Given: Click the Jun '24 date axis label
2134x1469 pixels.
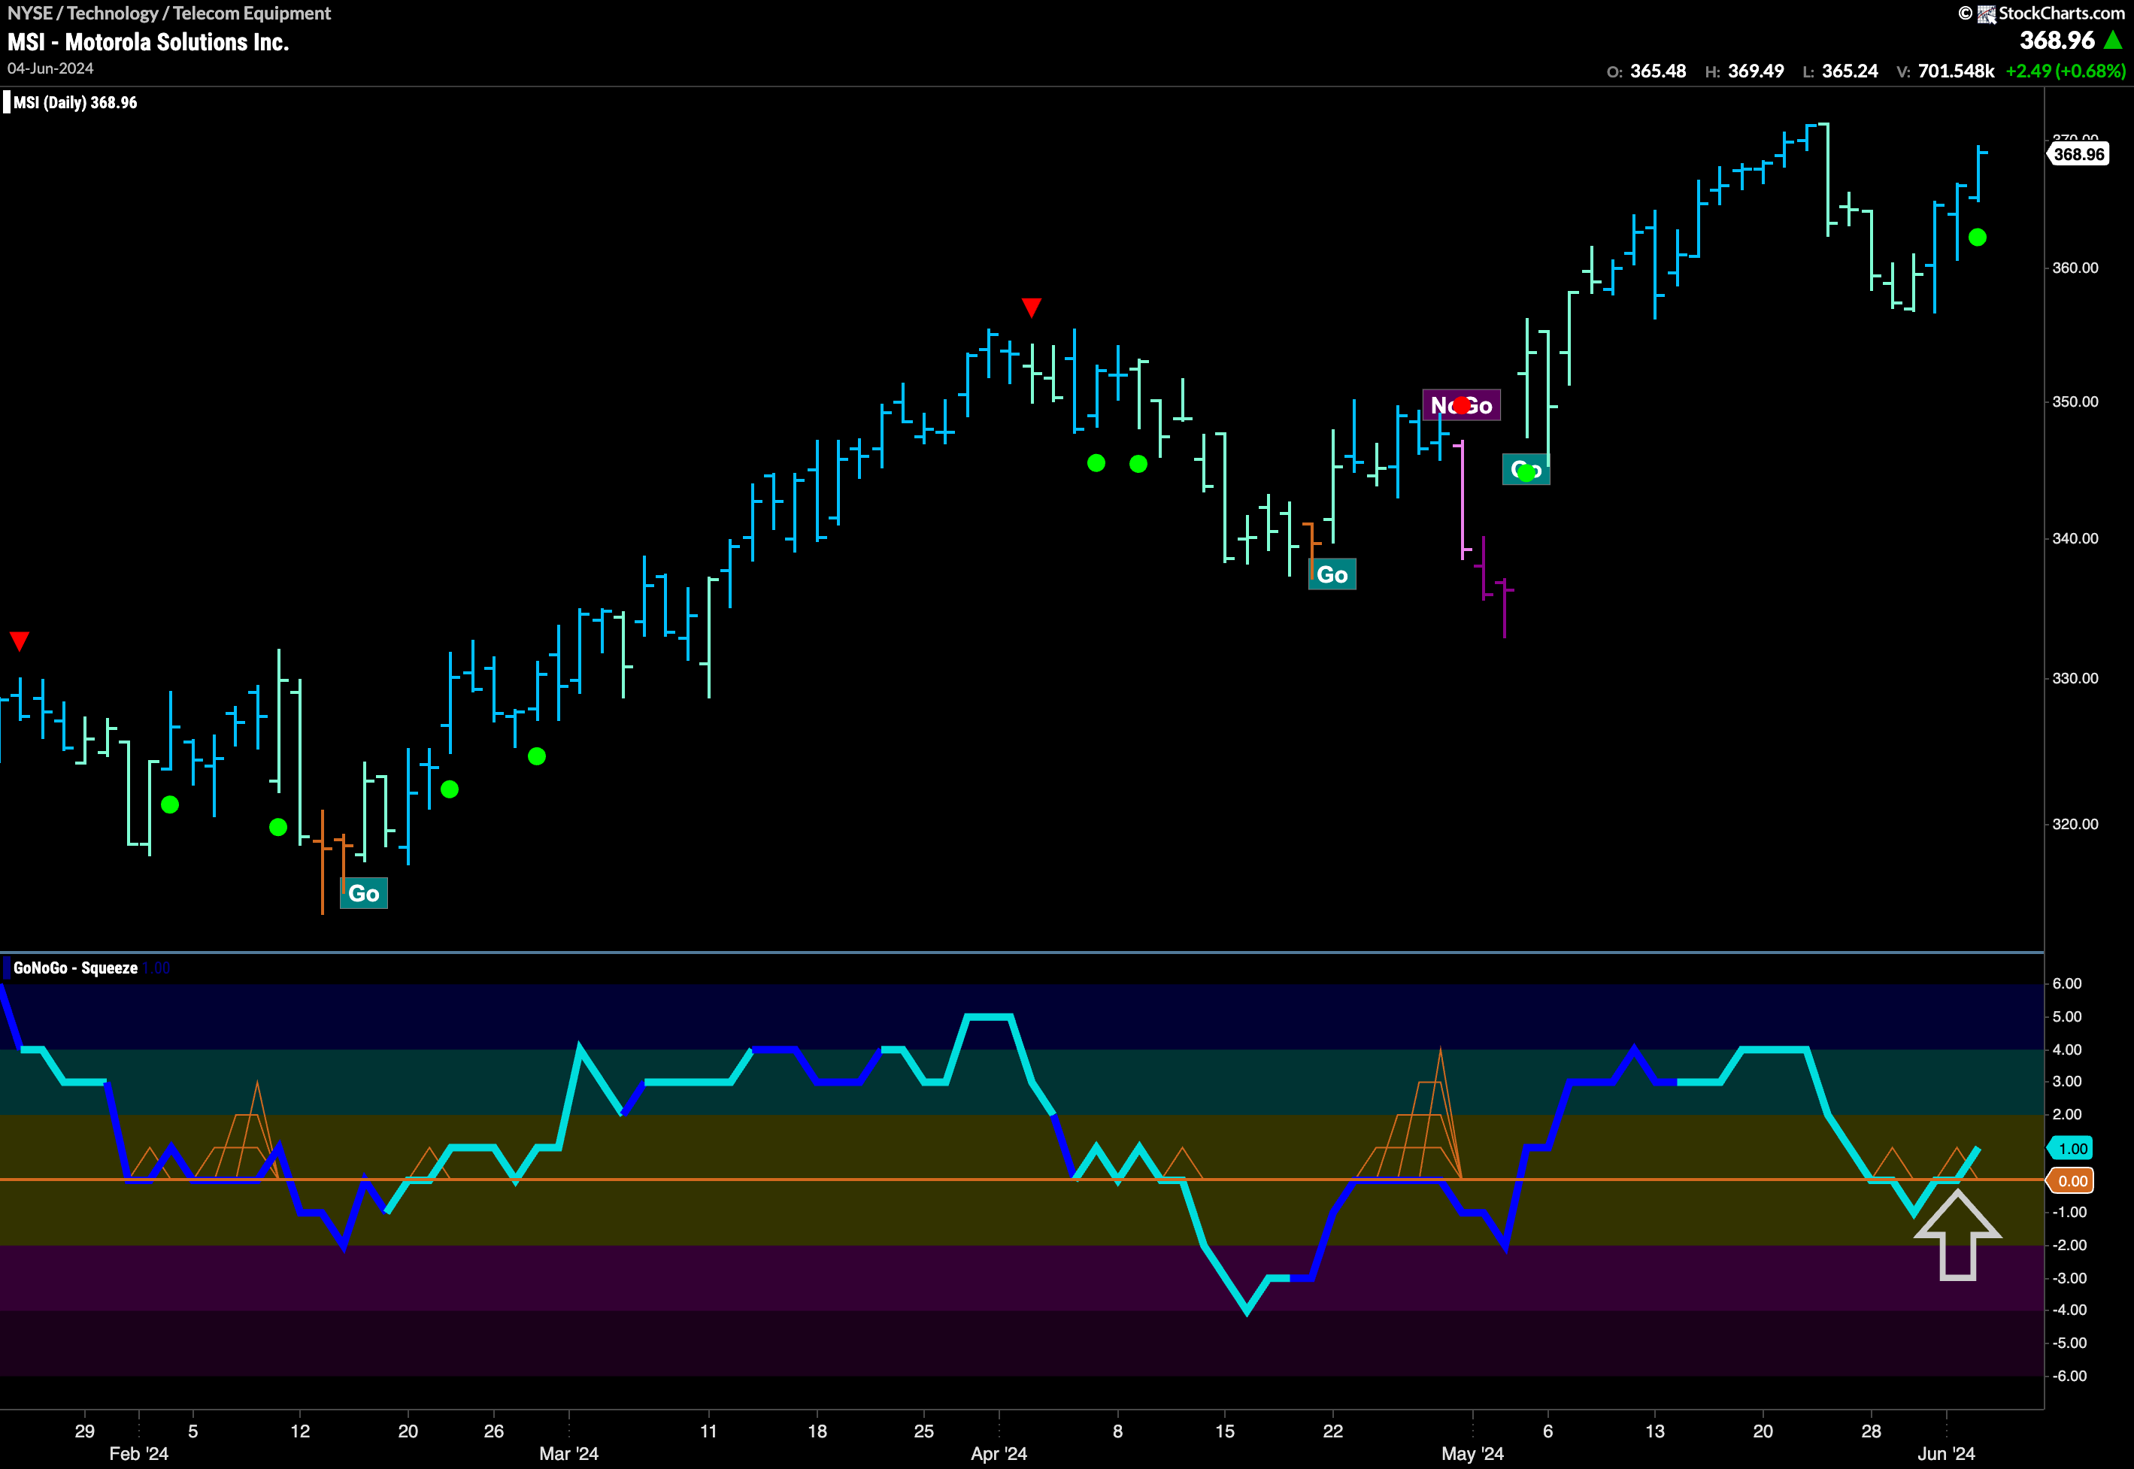Looking at the screenshot, I should click(x=1946, y=1453).
